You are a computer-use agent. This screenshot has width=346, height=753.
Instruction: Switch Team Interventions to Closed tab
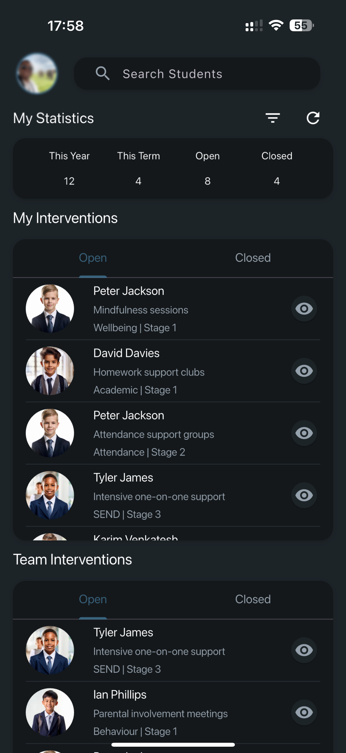tap(253, 599)
